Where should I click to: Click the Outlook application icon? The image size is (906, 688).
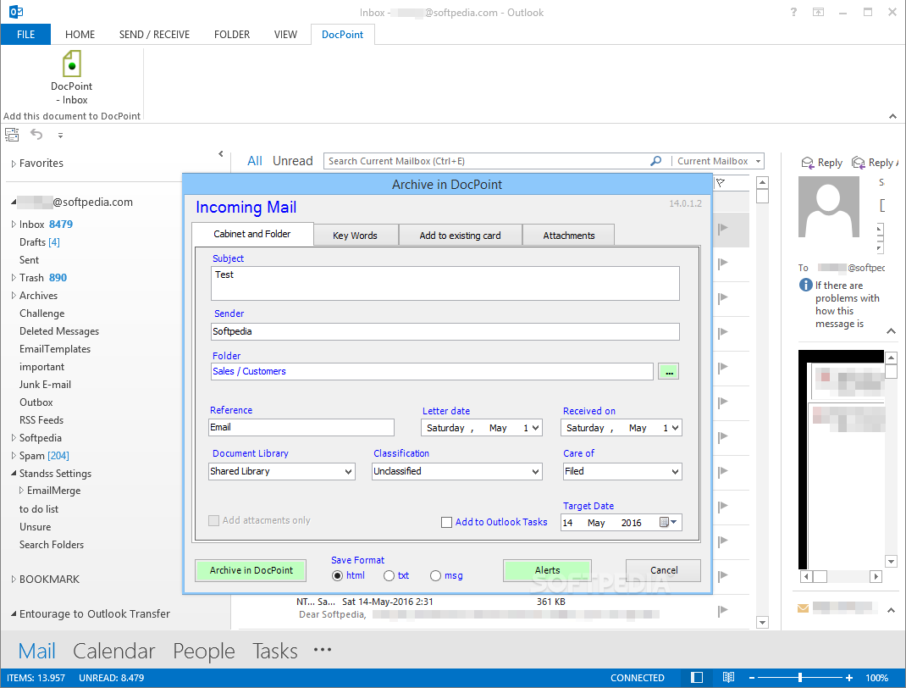[x=16, y=12]
